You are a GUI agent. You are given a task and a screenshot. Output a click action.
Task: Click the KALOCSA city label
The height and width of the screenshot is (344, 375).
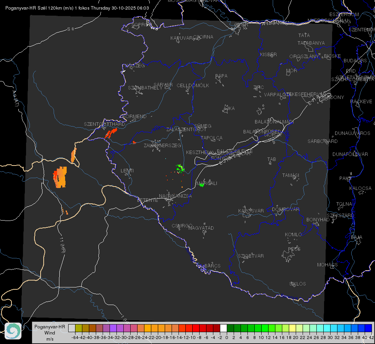[360, 188]
